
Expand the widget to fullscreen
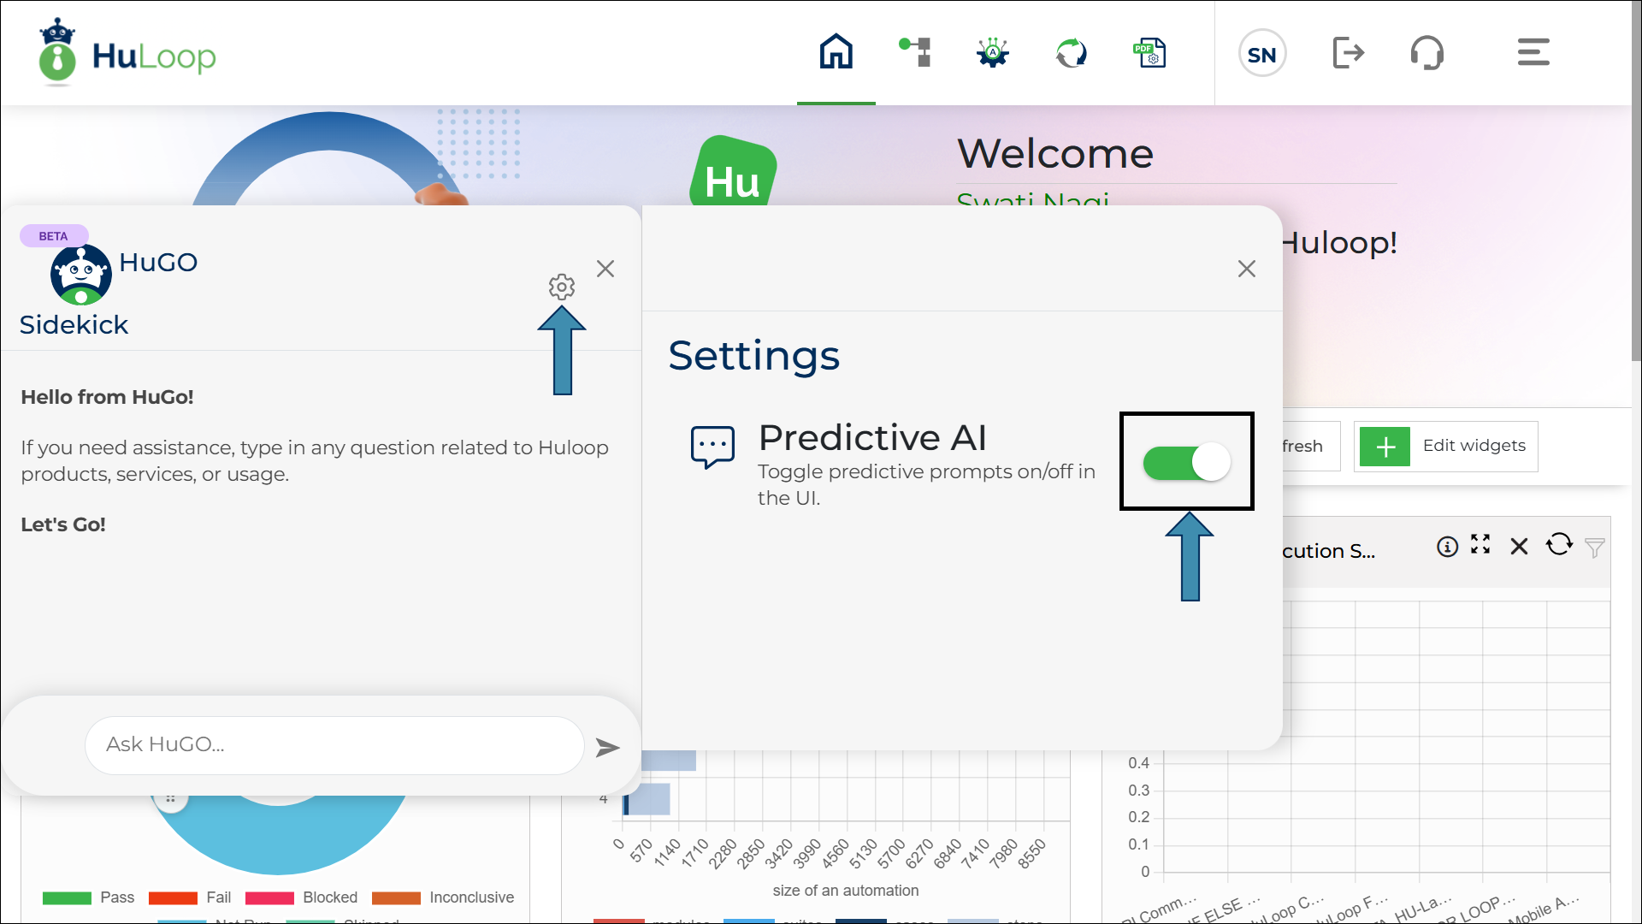(1480, 544)
